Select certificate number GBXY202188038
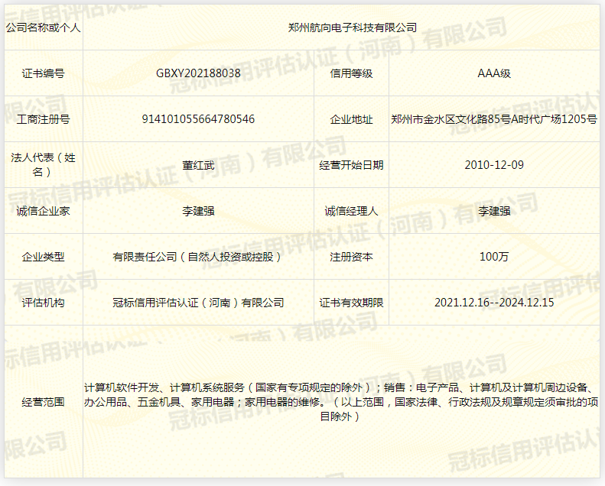Screen dimensions: 605x486 pyautogui.click(x=198, y=73)
